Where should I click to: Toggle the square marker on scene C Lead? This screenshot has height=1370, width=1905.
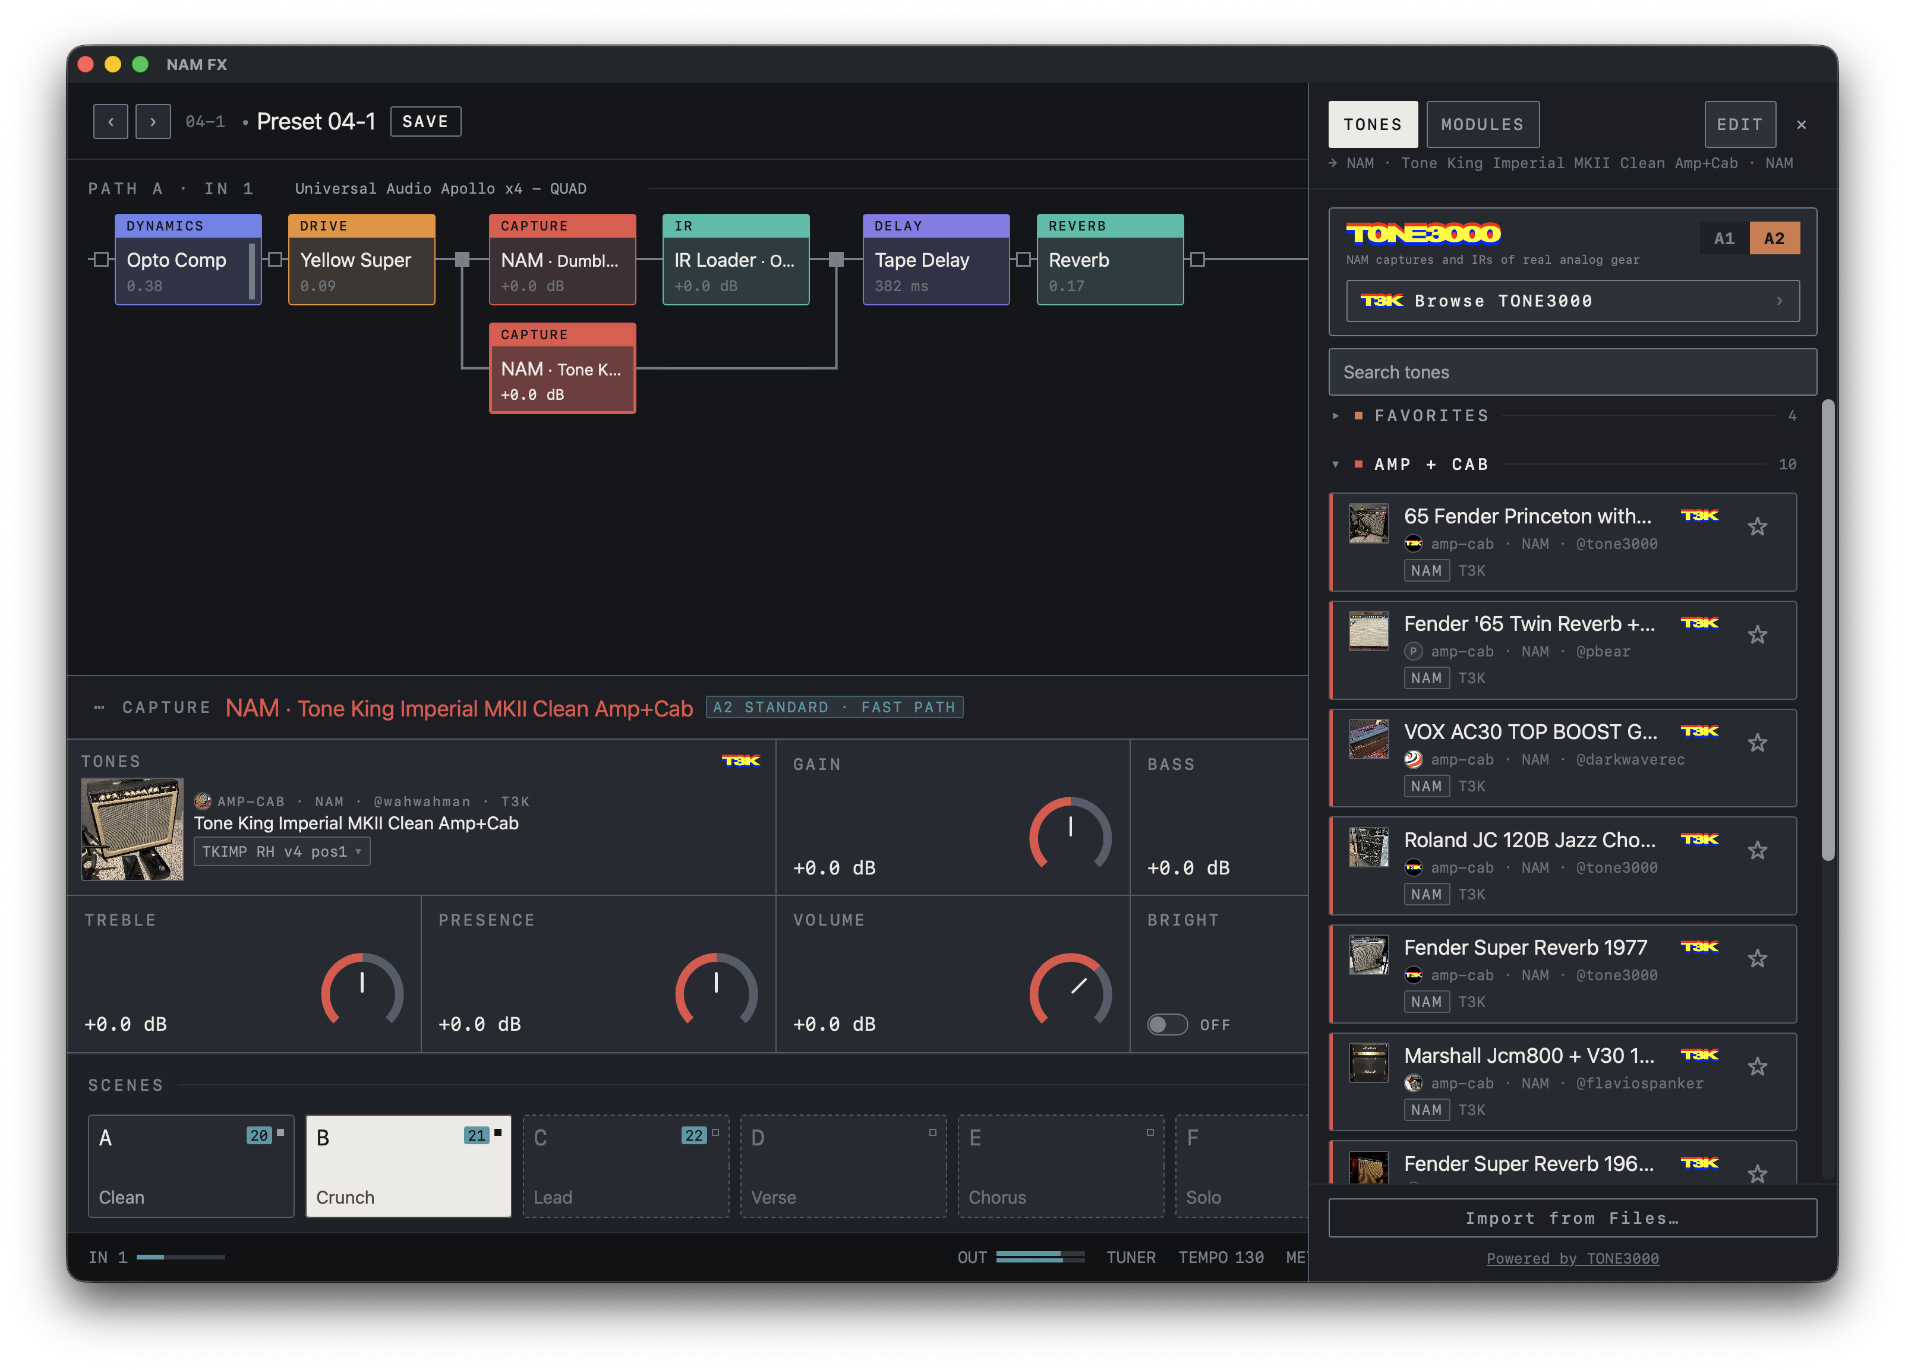[715, 1133]
